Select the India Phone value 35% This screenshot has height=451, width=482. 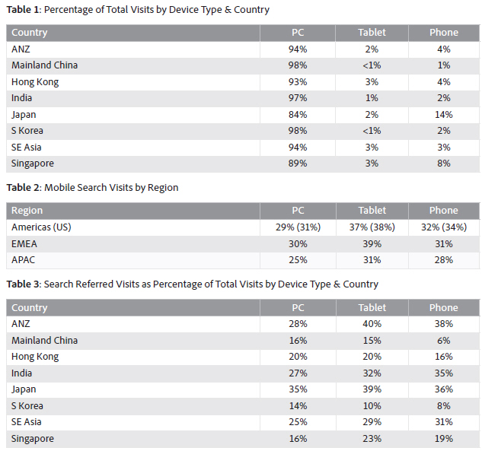443,373
